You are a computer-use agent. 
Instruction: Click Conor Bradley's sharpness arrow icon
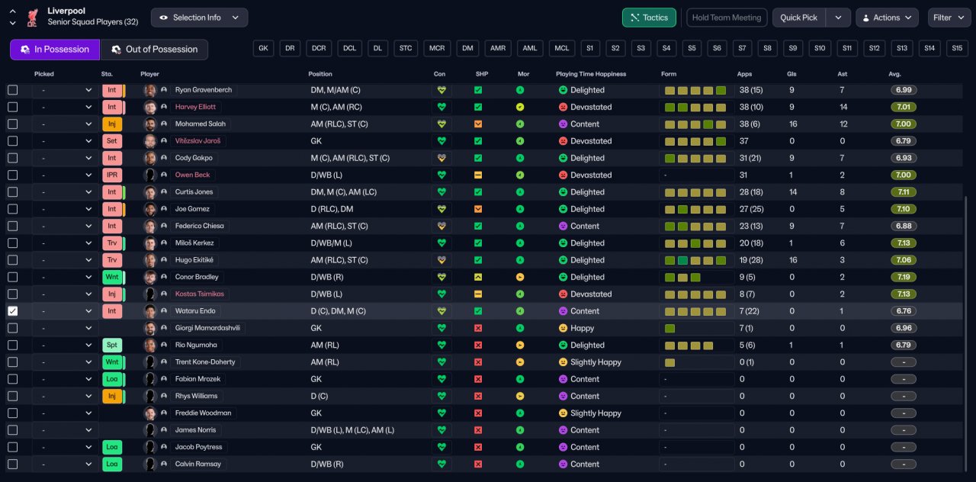[478, 277]
